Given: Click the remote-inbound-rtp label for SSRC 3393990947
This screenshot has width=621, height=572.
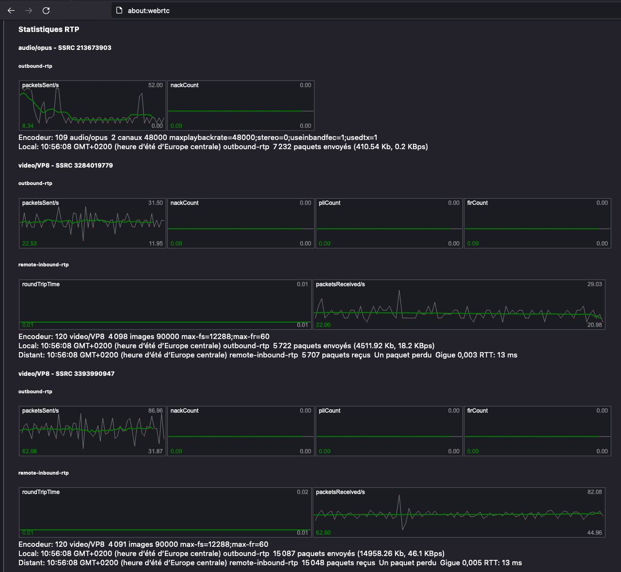Looking at the screenshot, I should pos(44,473).
